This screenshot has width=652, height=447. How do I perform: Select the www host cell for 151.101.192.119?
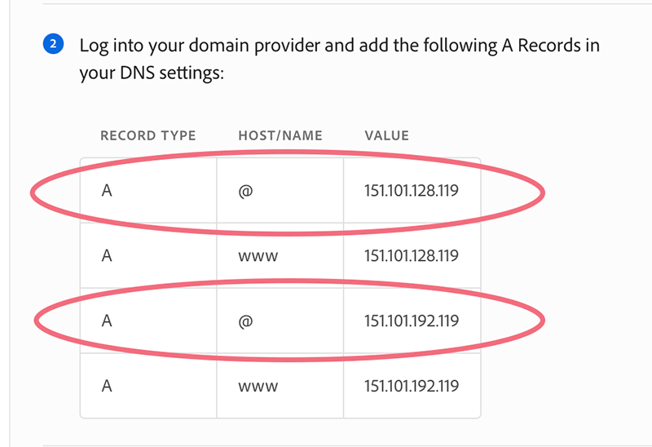(x=258, y=387)
